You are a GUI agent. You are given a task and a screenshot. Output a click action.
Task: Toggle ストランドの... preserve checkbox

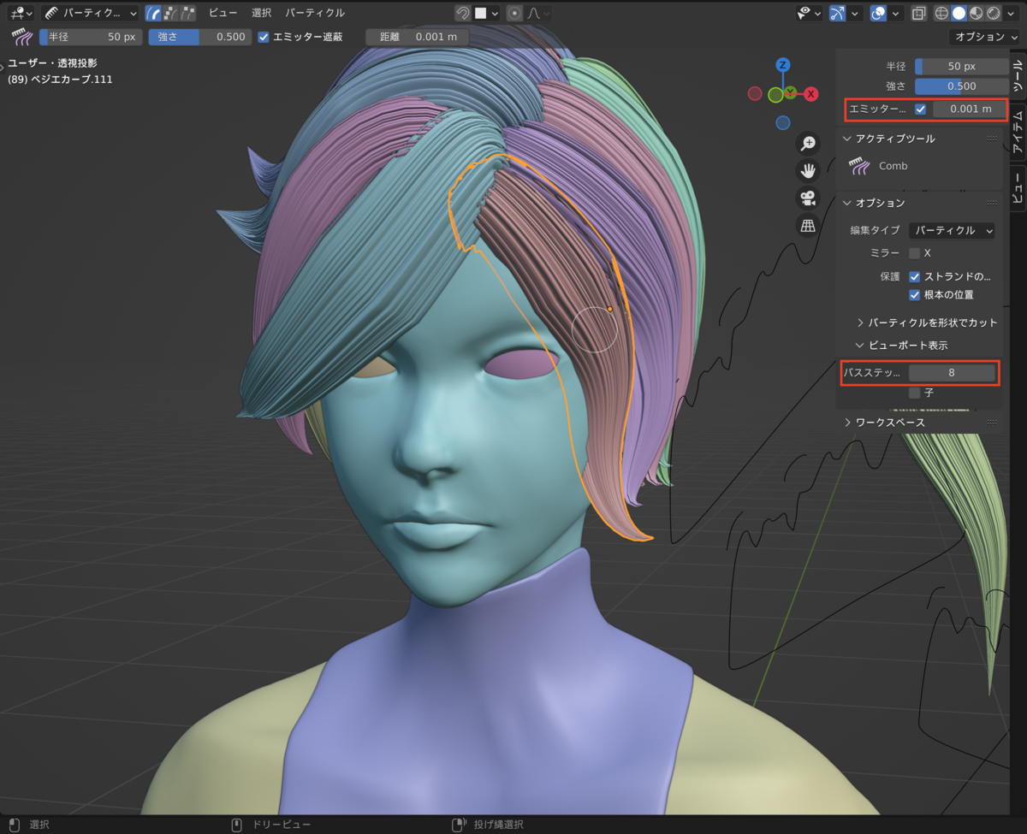[x=915, y=277]
